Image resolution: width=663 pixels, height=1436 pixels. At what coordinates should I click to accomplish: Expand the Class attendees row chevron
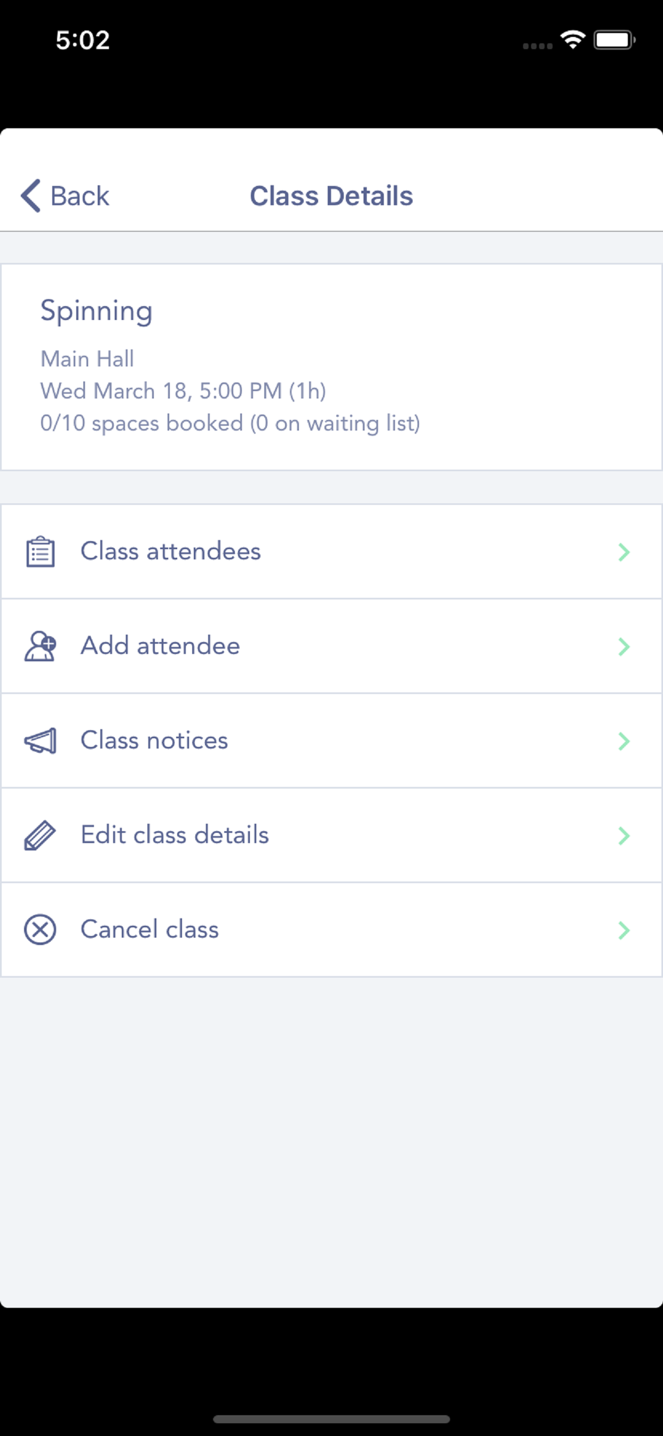pos(624,552)
